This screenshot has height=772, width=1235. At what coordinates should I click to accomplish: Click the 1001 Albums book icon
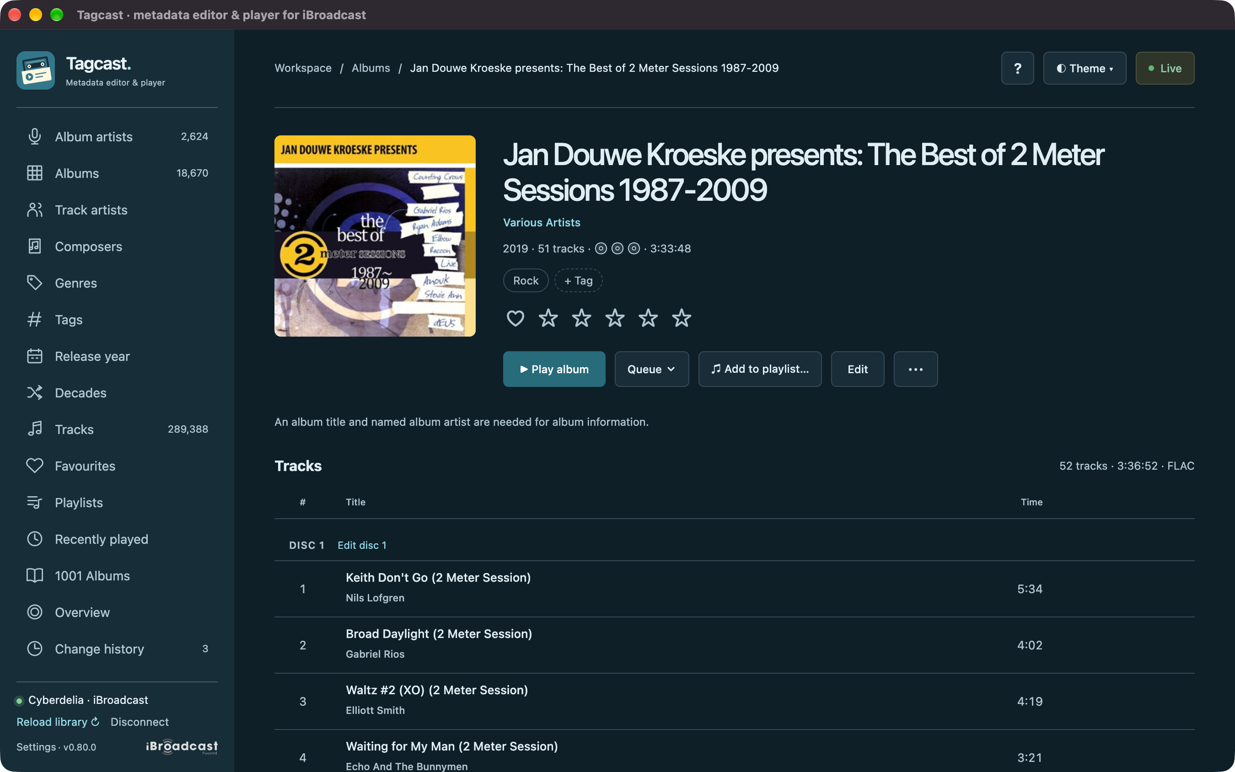click(x=34, y=575)
